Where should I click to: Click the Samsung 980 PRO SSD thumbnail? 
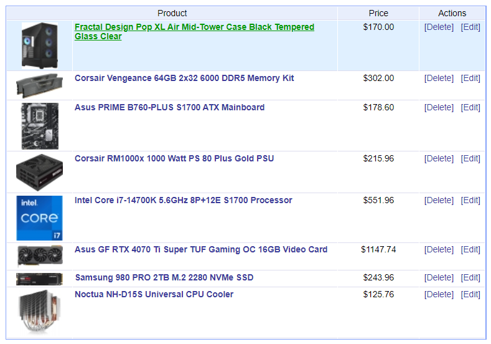(39, 279)
